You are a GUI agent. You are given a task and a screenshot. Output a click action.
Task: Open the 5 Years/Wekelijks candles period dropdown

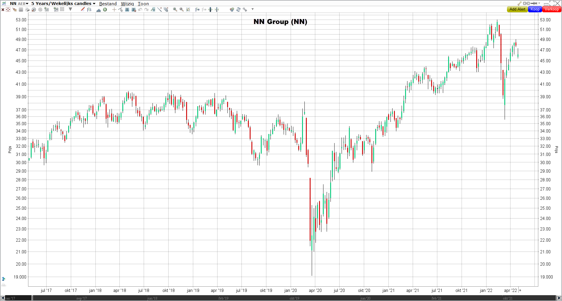point(64,4)
